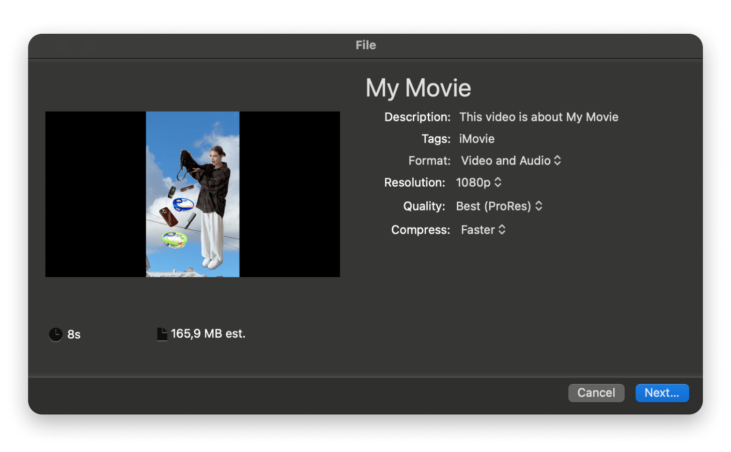This screenshot has width=731, height=452.
Task: Click the File title in the title bar
Action: tap(366, 45)
